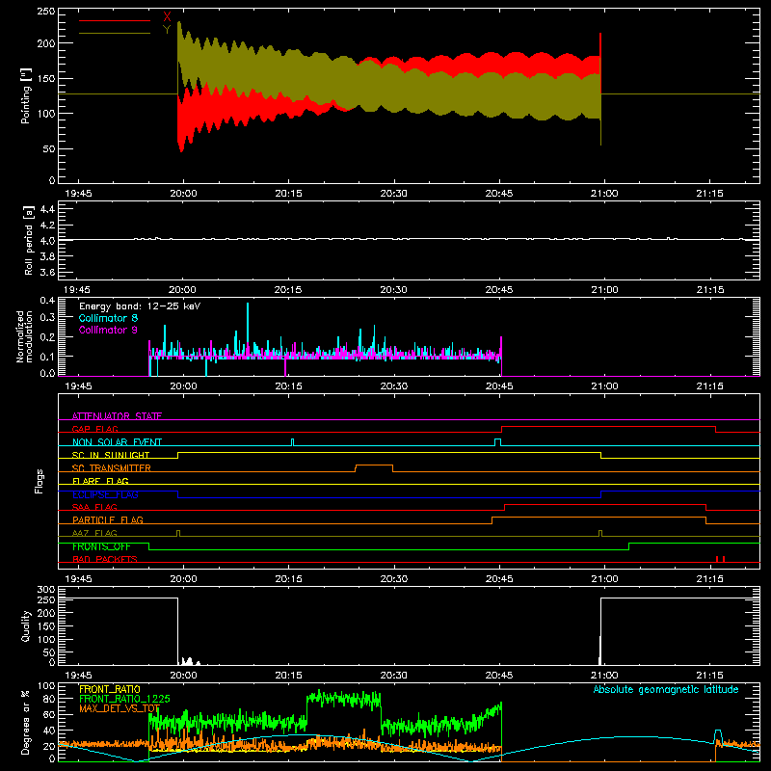Click the olive Y legend line
The width and height of the screenshot is (771, 771).
pos(114,34)
